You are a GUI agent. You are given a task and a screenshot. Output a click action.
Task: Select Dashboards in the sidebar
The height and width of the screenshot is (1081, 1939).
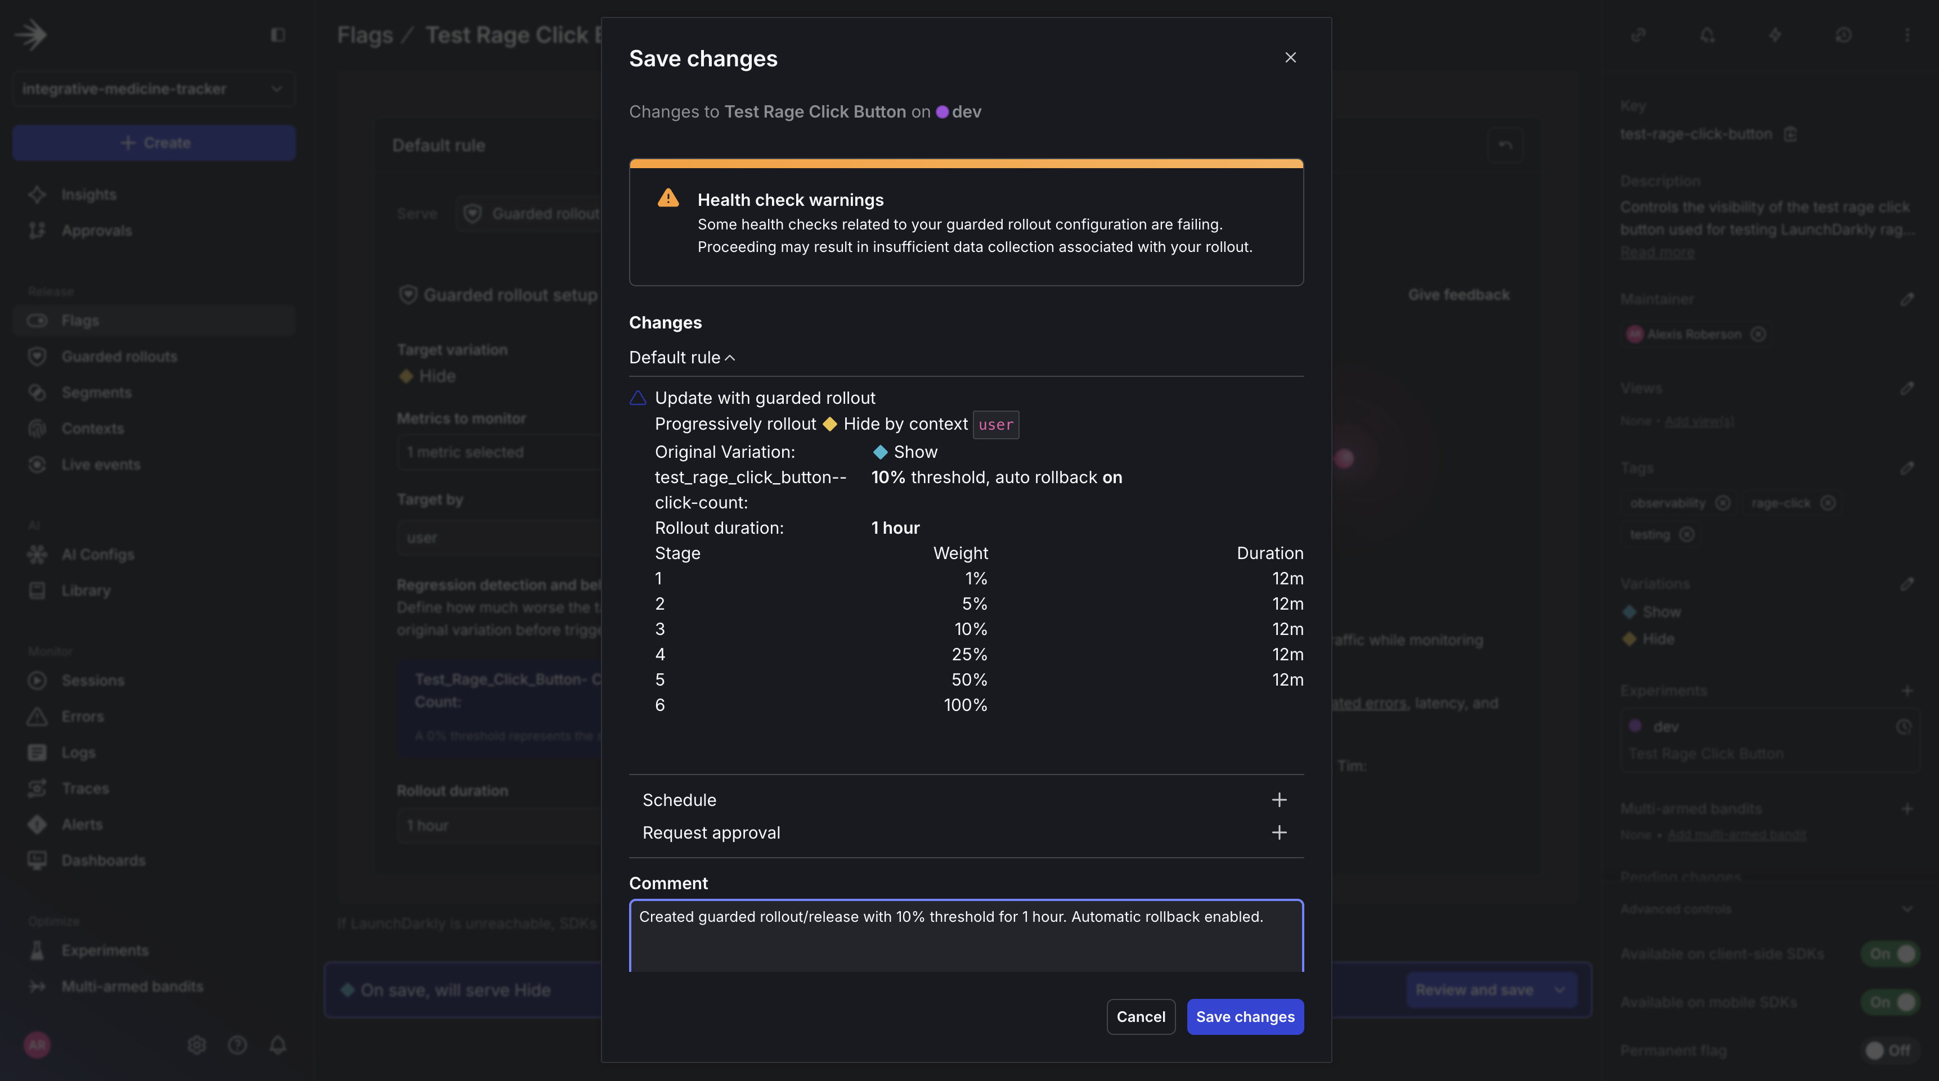(x=103, y=860)
